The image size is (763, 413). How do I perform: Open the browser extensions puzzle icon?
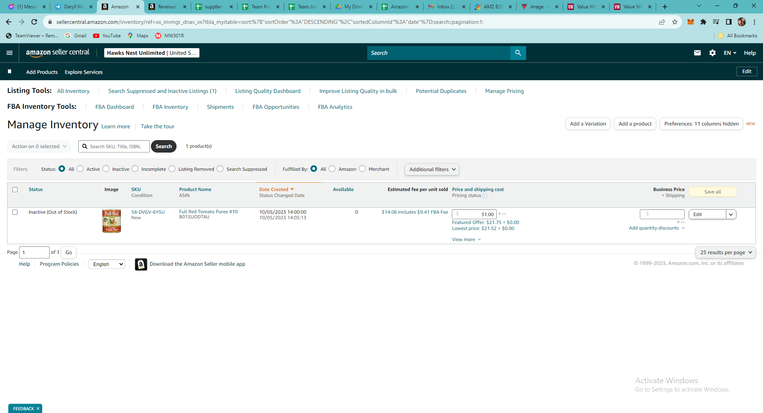coord(703,22)
